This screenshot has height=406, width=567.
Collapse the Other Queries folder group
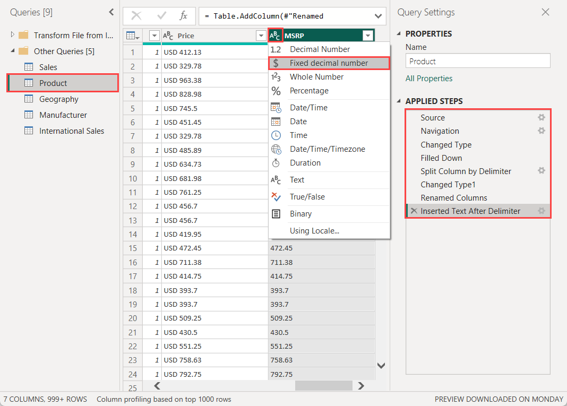(x=12, y=50)
